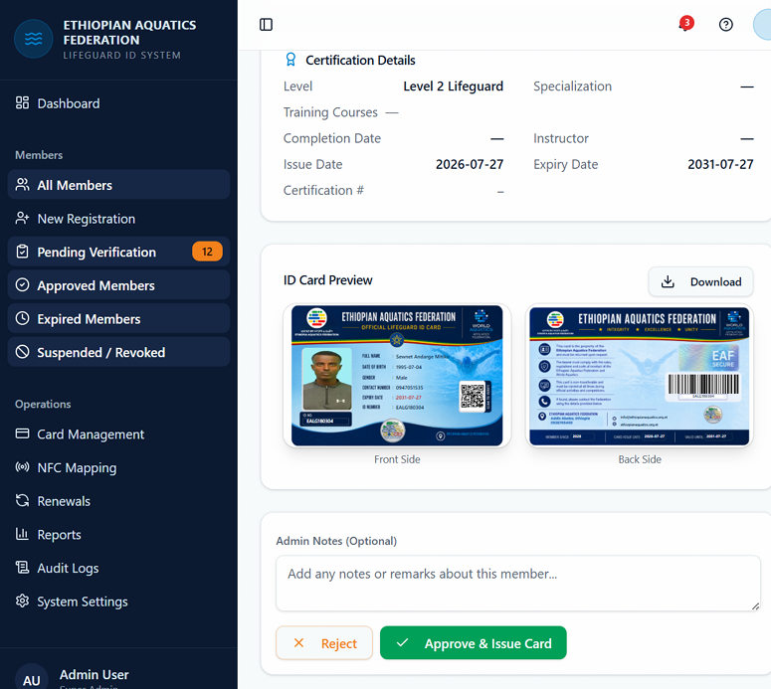Click the back side ID card thumbnail
771x689 pixels.
tap(640, 376)
